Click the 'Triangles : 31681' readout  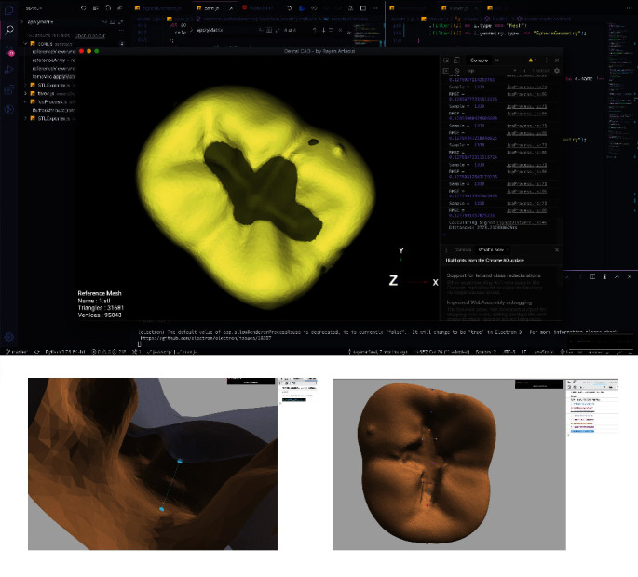click(x=101, y=308)
